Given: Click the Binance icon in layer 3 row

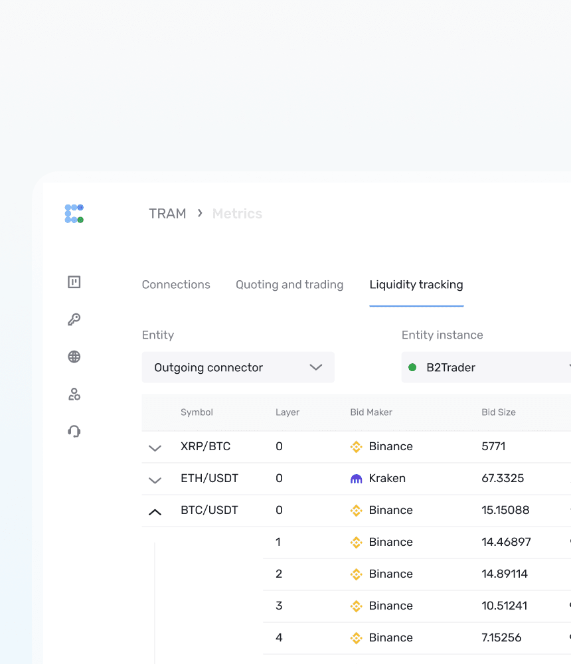Looking at the screenshot, I should tap(357, 606).
